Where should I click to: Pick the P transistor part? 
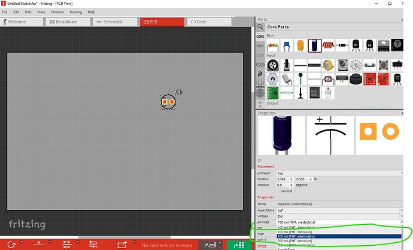(356, 46)
